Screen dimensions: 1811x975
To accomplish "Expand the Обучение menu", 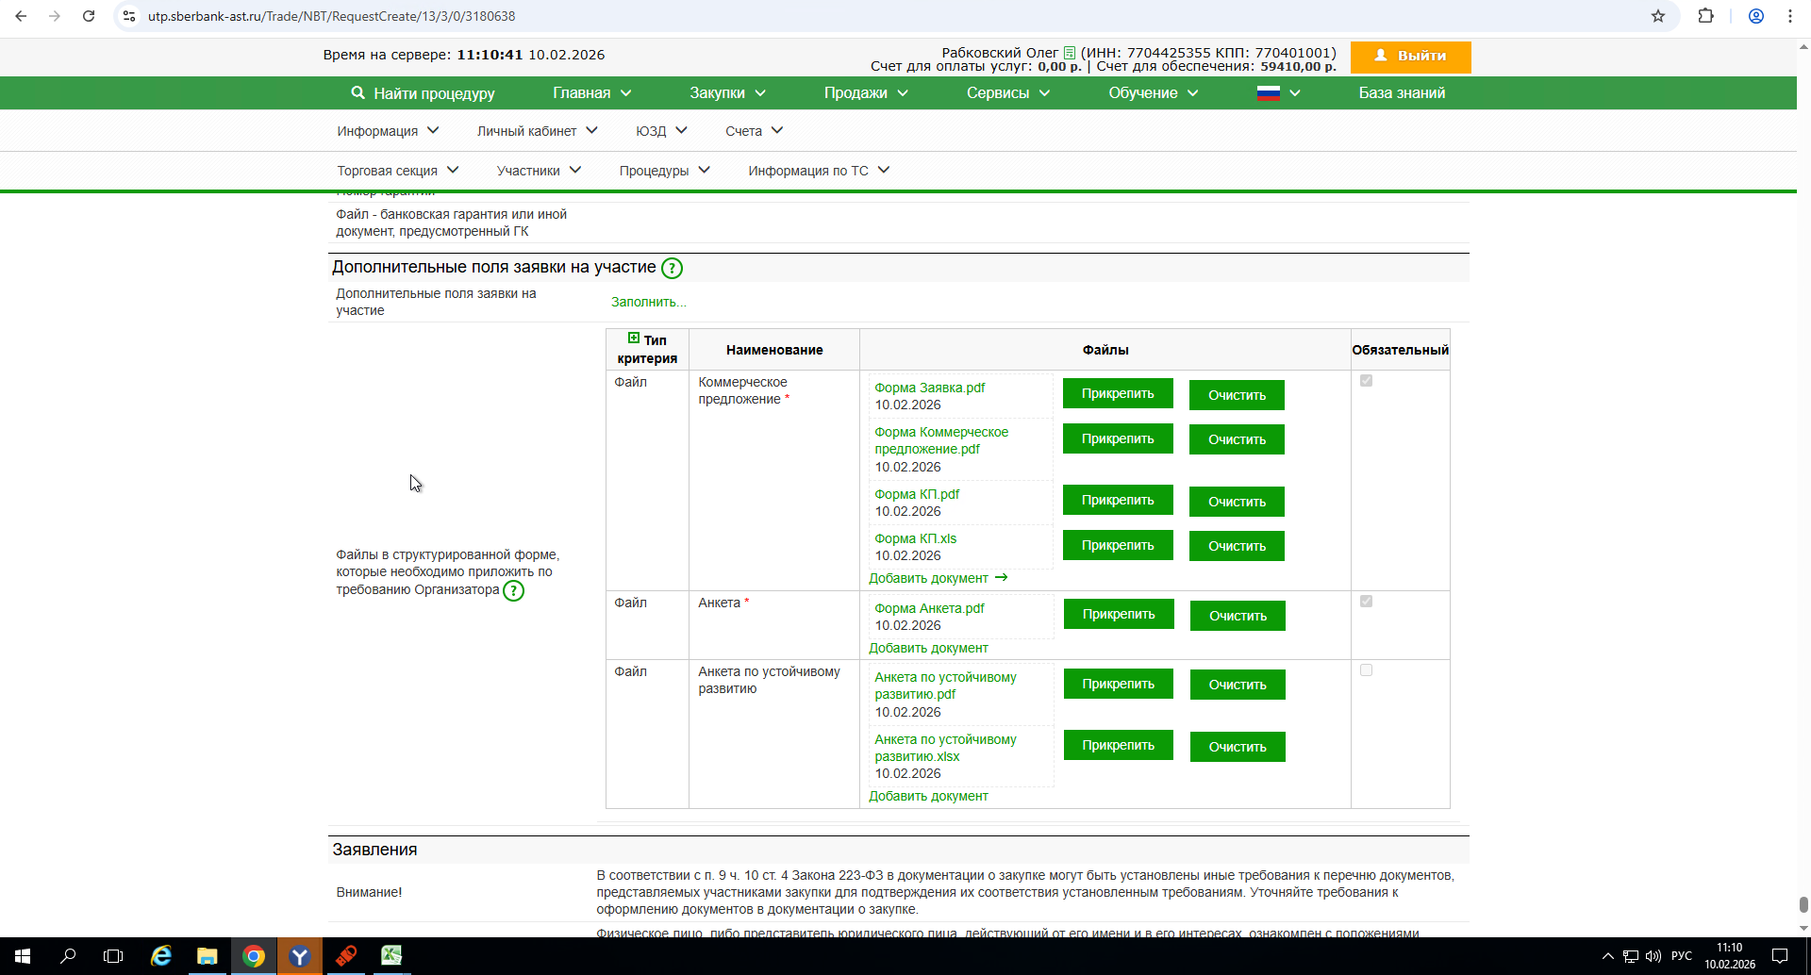I will [1154, 93].
